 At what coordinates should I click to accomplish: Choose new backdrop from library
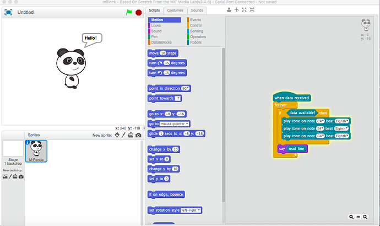[5, 176]
